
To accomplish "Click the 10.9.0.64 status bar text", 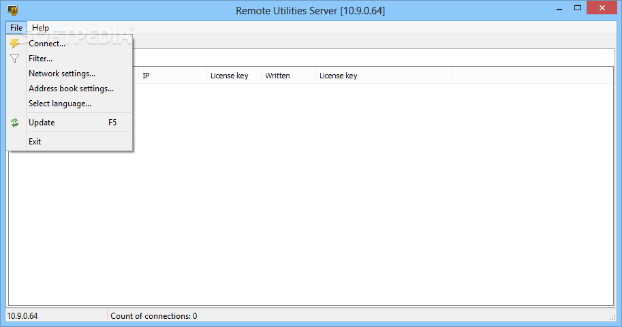I will [22, 316].
